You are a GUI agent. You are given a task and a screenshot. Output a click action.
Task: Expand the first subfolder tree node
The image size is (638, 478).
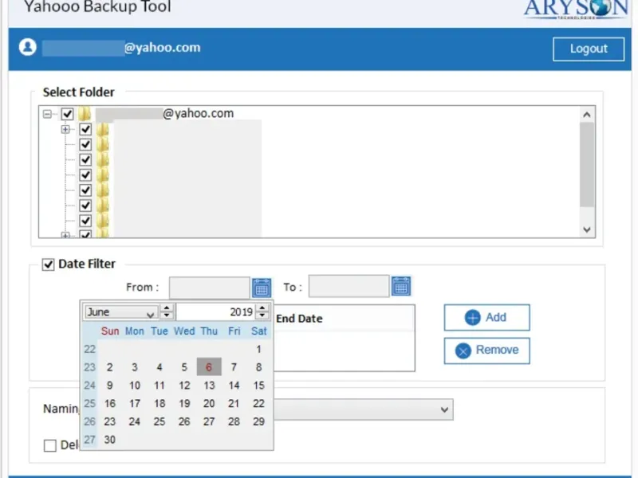coord(65,129)
